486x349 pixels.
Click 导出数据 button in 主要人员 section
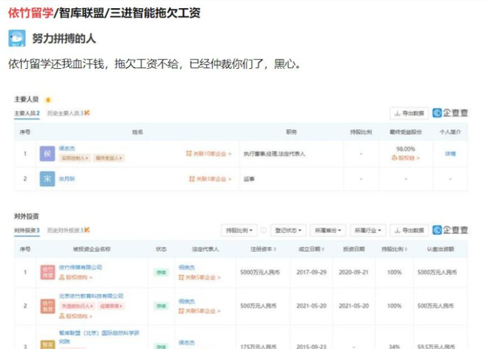pyautogui.click(x=409, y=113)
